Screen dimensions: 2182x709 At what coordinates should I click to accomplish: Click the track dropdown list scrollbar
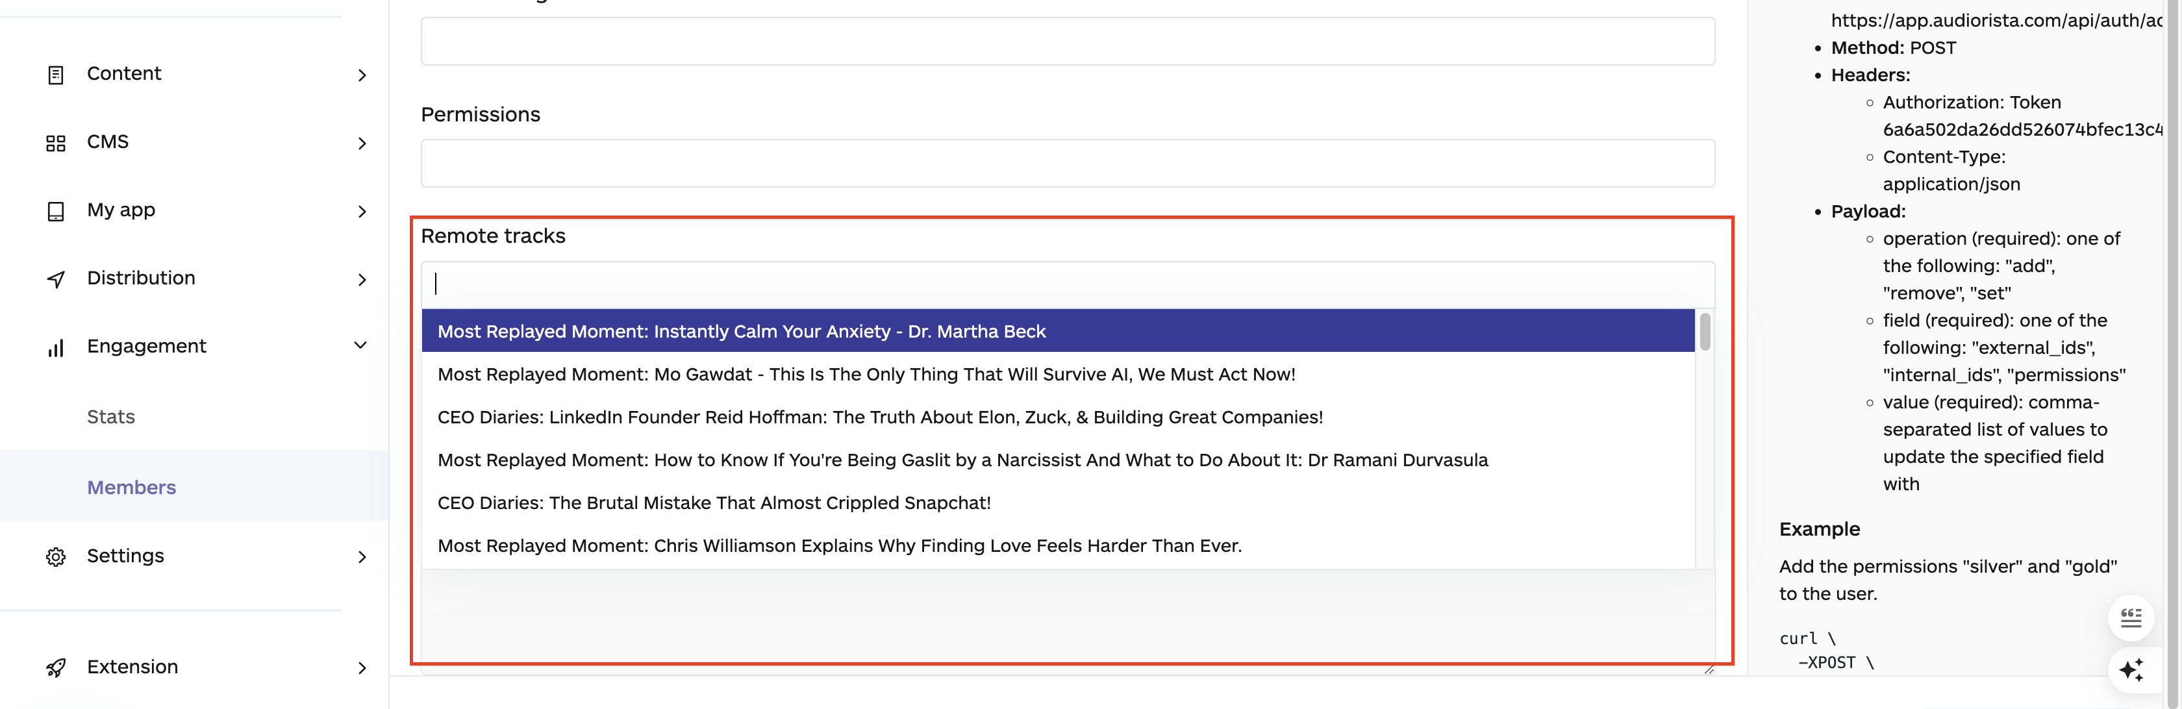coord(1704,332)
